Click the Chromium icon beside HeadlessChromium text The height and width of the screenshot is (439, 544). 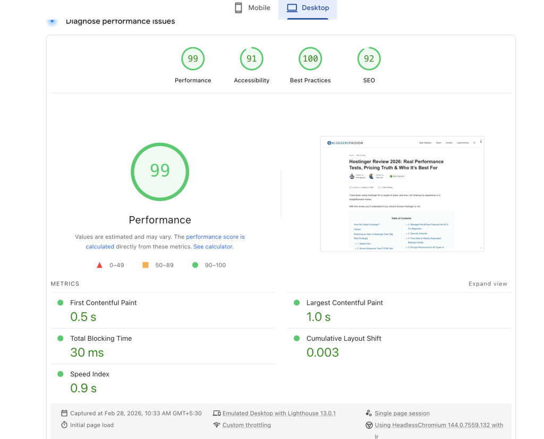[369, 425]
